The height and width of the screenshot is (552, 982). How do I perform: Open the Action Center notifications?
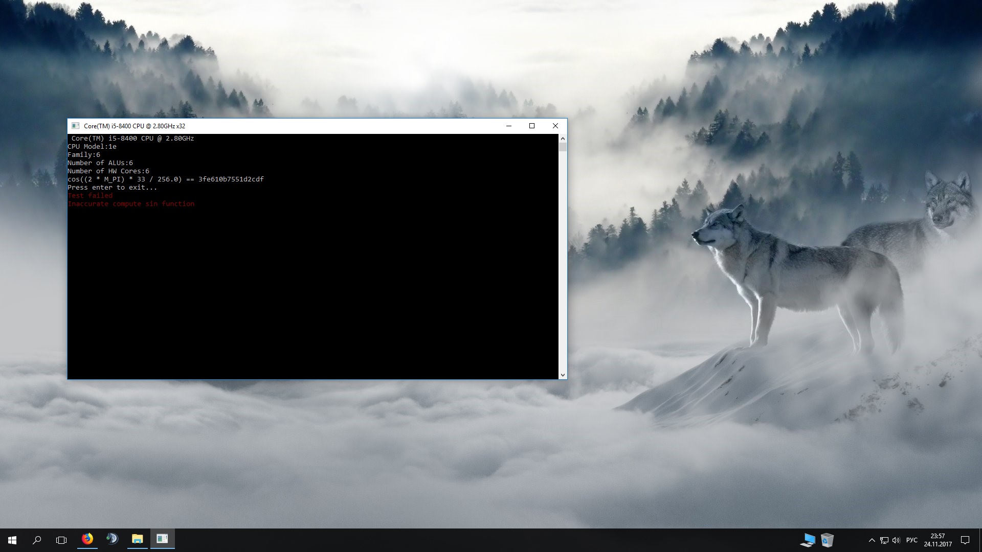965,540
